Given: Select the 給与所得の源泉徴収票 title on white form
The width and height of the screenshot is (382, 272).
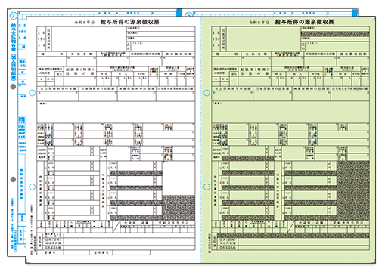Looking at the screenshot, I should 130,22.
